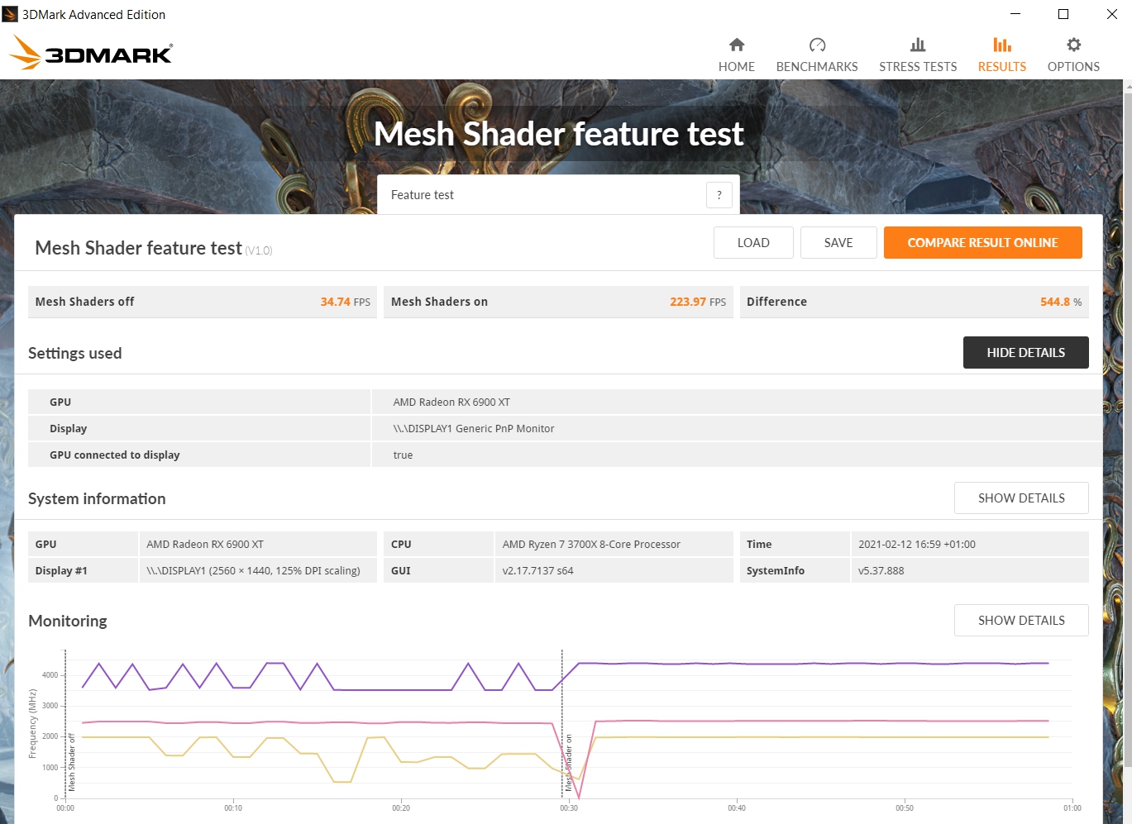This screenshot has width=1132, height=824.
Task: Switch to STRESS TESTS tab
Action: [918, 56]
